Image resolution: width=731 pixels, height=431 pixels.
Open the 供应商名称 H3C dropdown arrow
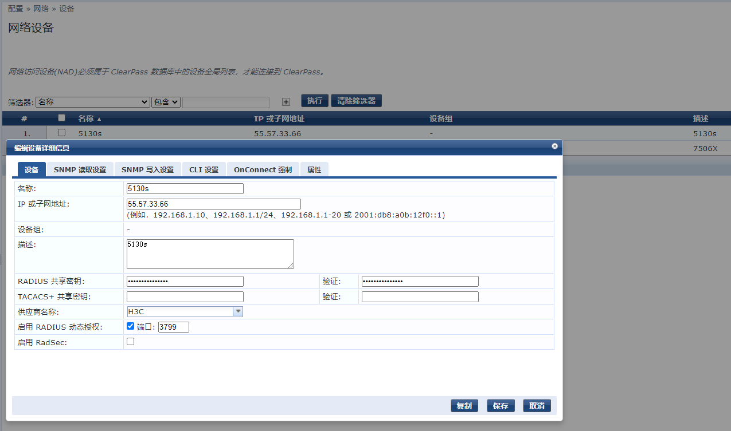point(238,311)
